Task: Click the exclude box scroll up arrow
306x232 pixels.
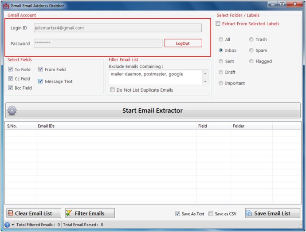Action: (x=205, y=73)
